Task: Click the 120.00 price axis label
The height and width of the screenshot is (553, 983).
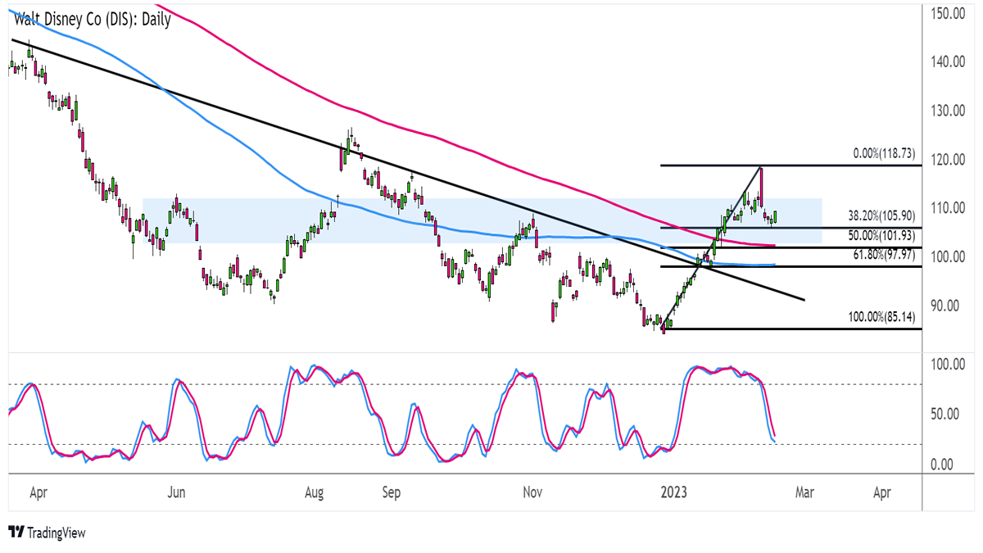Action: click(x=949, y=159)
